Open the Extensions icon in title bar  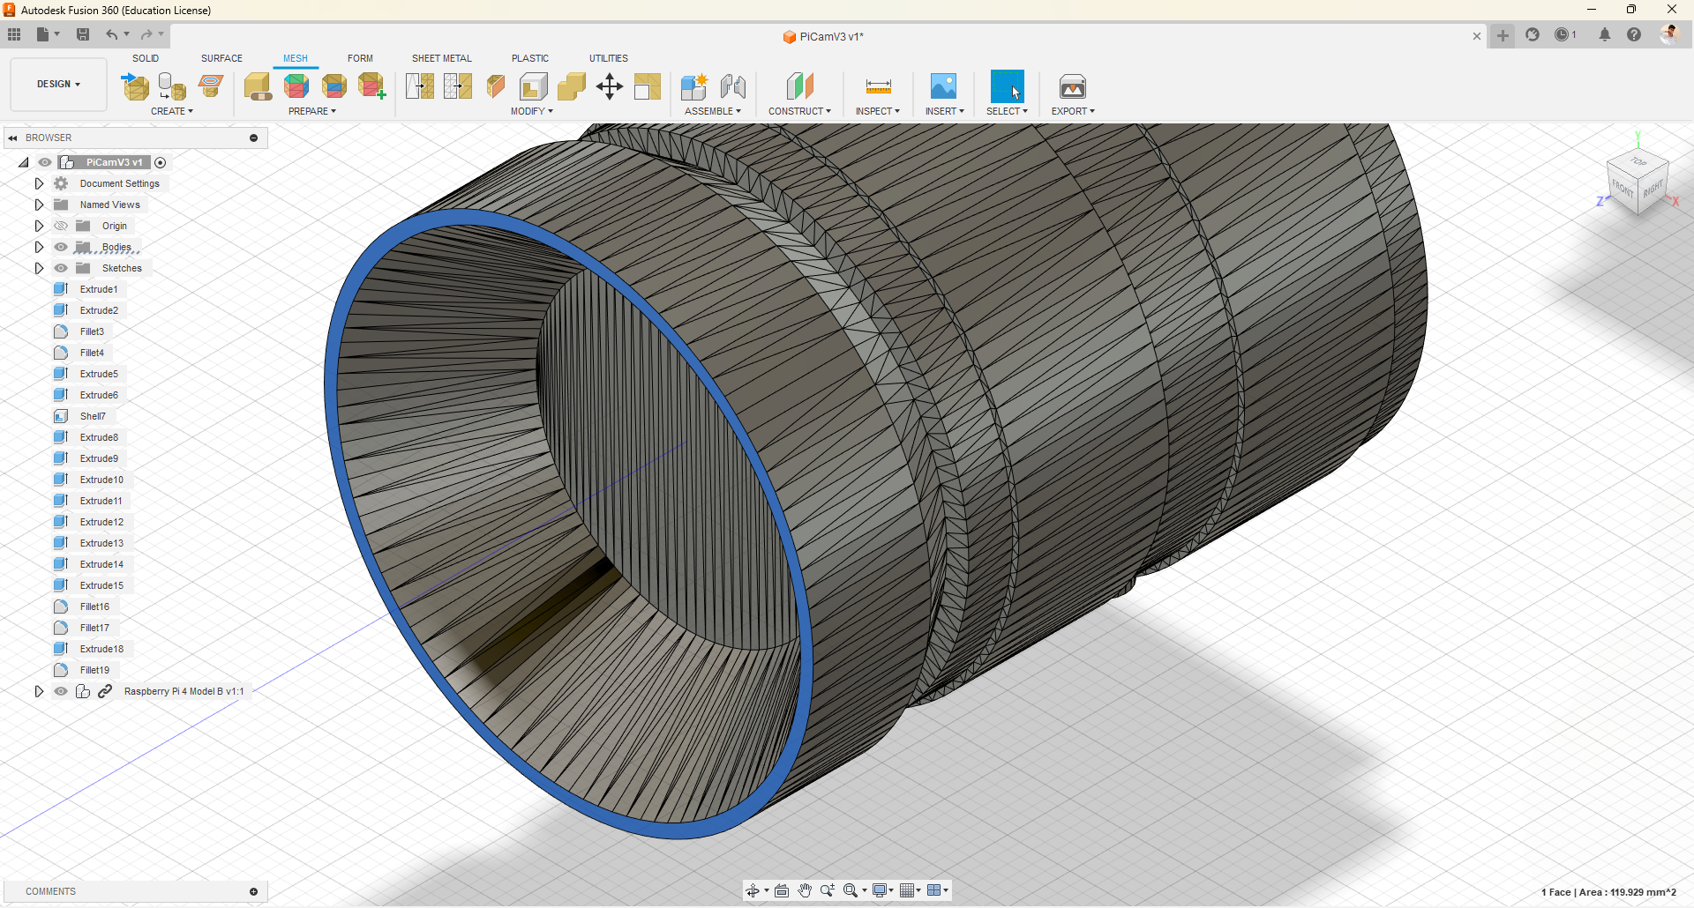pyautogui.click(x=1533, y=34)
